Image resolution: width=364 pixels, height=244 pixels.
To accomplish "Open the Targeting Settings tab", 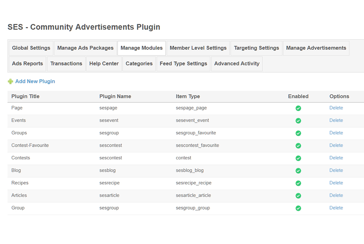I will (256, 48).
